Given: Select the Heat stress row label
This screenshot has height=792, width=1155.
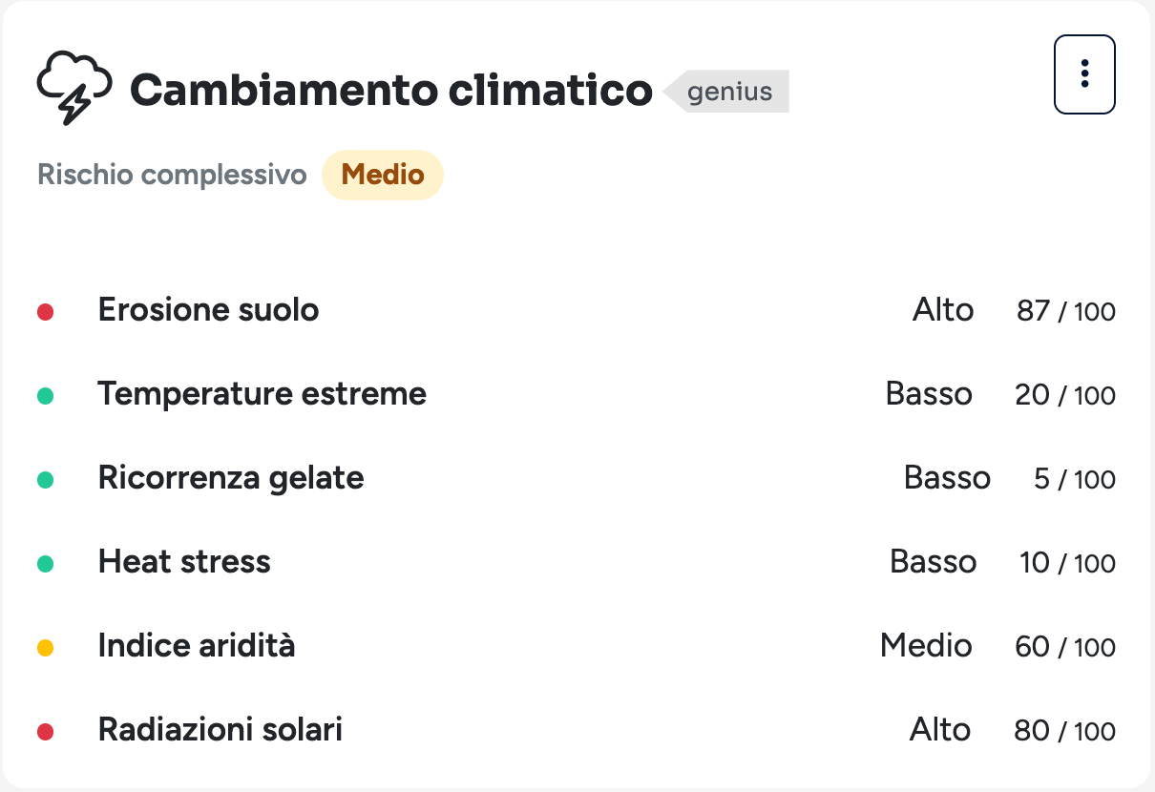Looking at the screenshot, I should coord(184,562).
